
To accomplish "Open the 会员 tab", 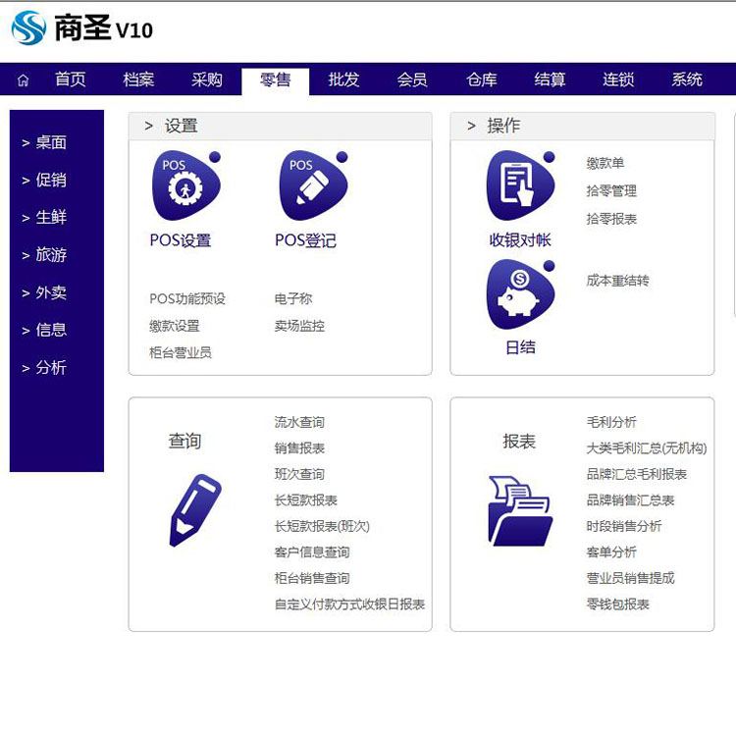I will pyautogui.click(x=412, y=79).
